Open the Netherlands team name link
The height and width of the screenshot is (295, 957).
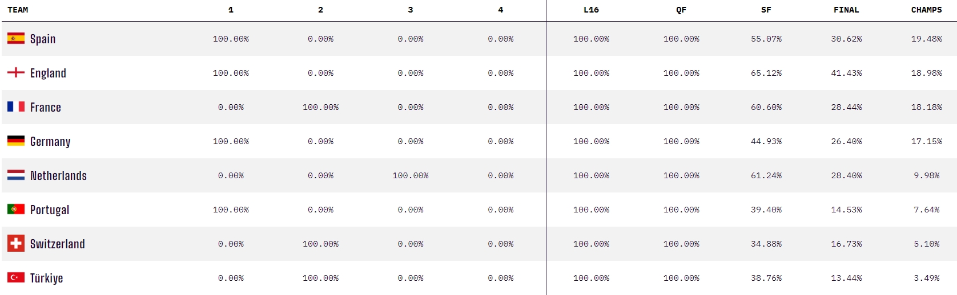[58, 175]
